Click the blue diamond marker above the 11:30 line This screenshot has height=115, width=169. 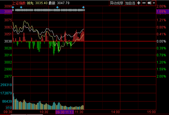(x=84, y=7)
